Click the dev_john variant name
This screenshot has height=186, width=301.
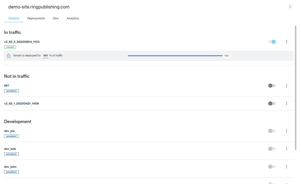pos(10,167)
